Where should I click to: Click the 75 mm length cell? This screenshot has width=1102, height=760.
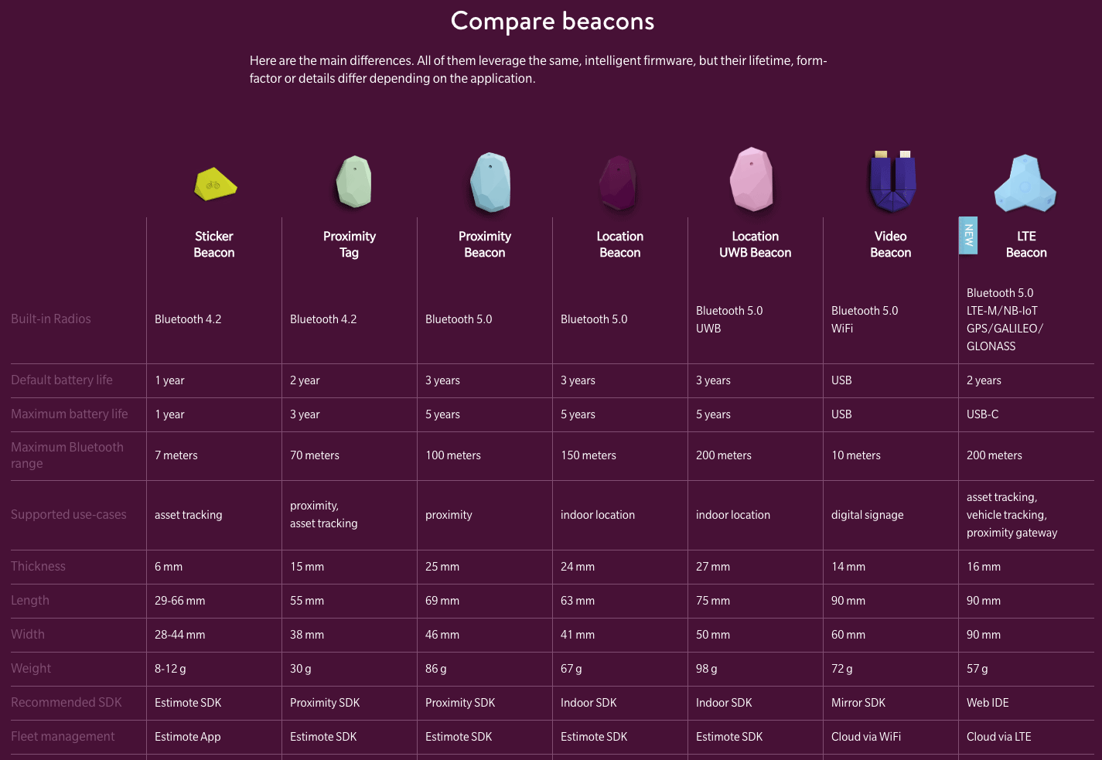click(713, 601)
